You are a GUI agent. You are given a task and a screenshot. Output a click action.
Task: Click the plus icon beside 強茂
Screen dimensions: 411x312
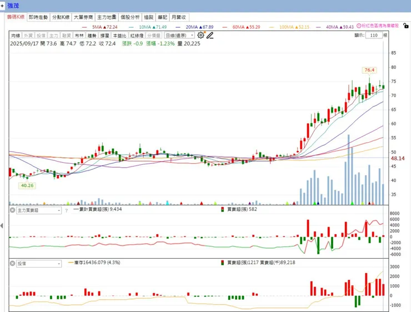tap(2, 6)
